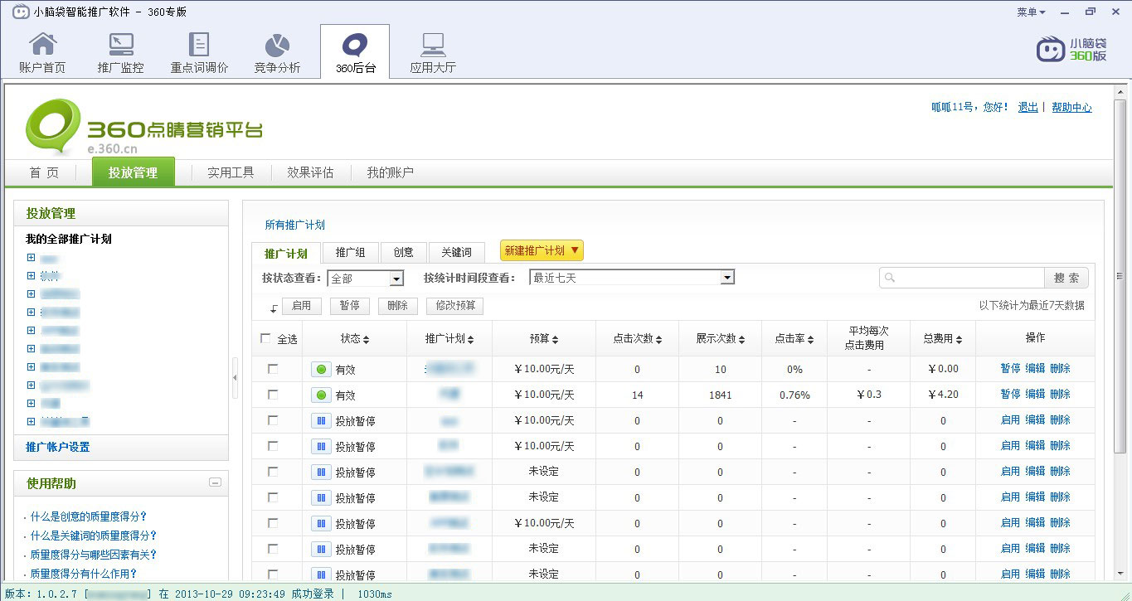Image resolution: width=1132 pixels, height=601 pixels.
Task: Open the 首页 navigation tab
Action: [x=44, y=172]
